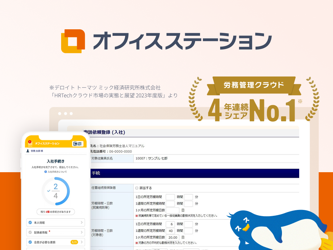The height and width of the screenshot is (250, 333).
Task: Toggle the completion check on 配偶者情報
Action: 30,232
